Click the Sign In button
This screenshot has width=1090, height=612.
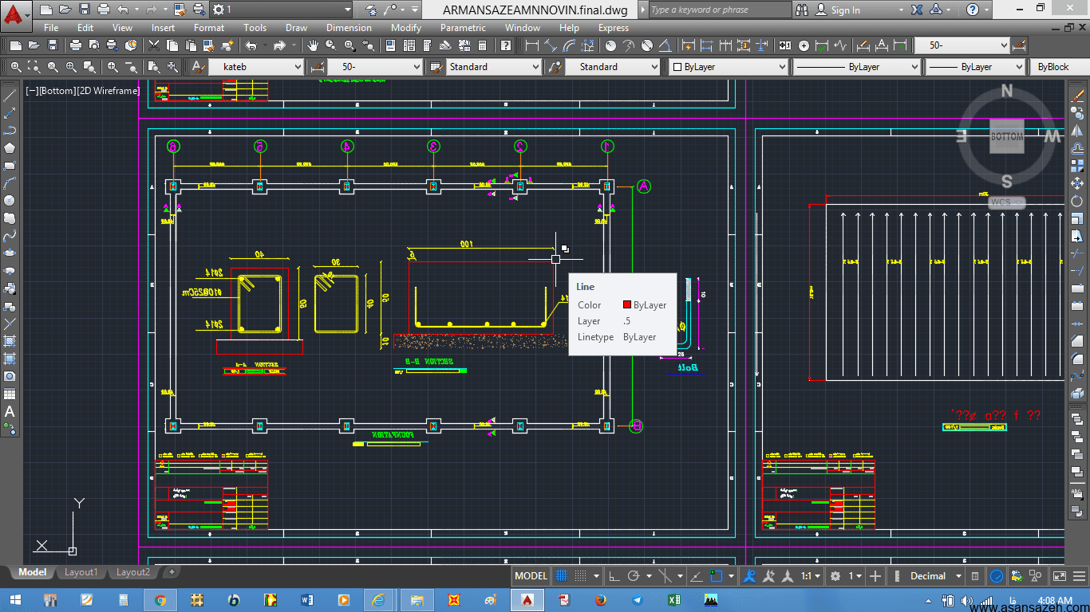tap(838, 10)
